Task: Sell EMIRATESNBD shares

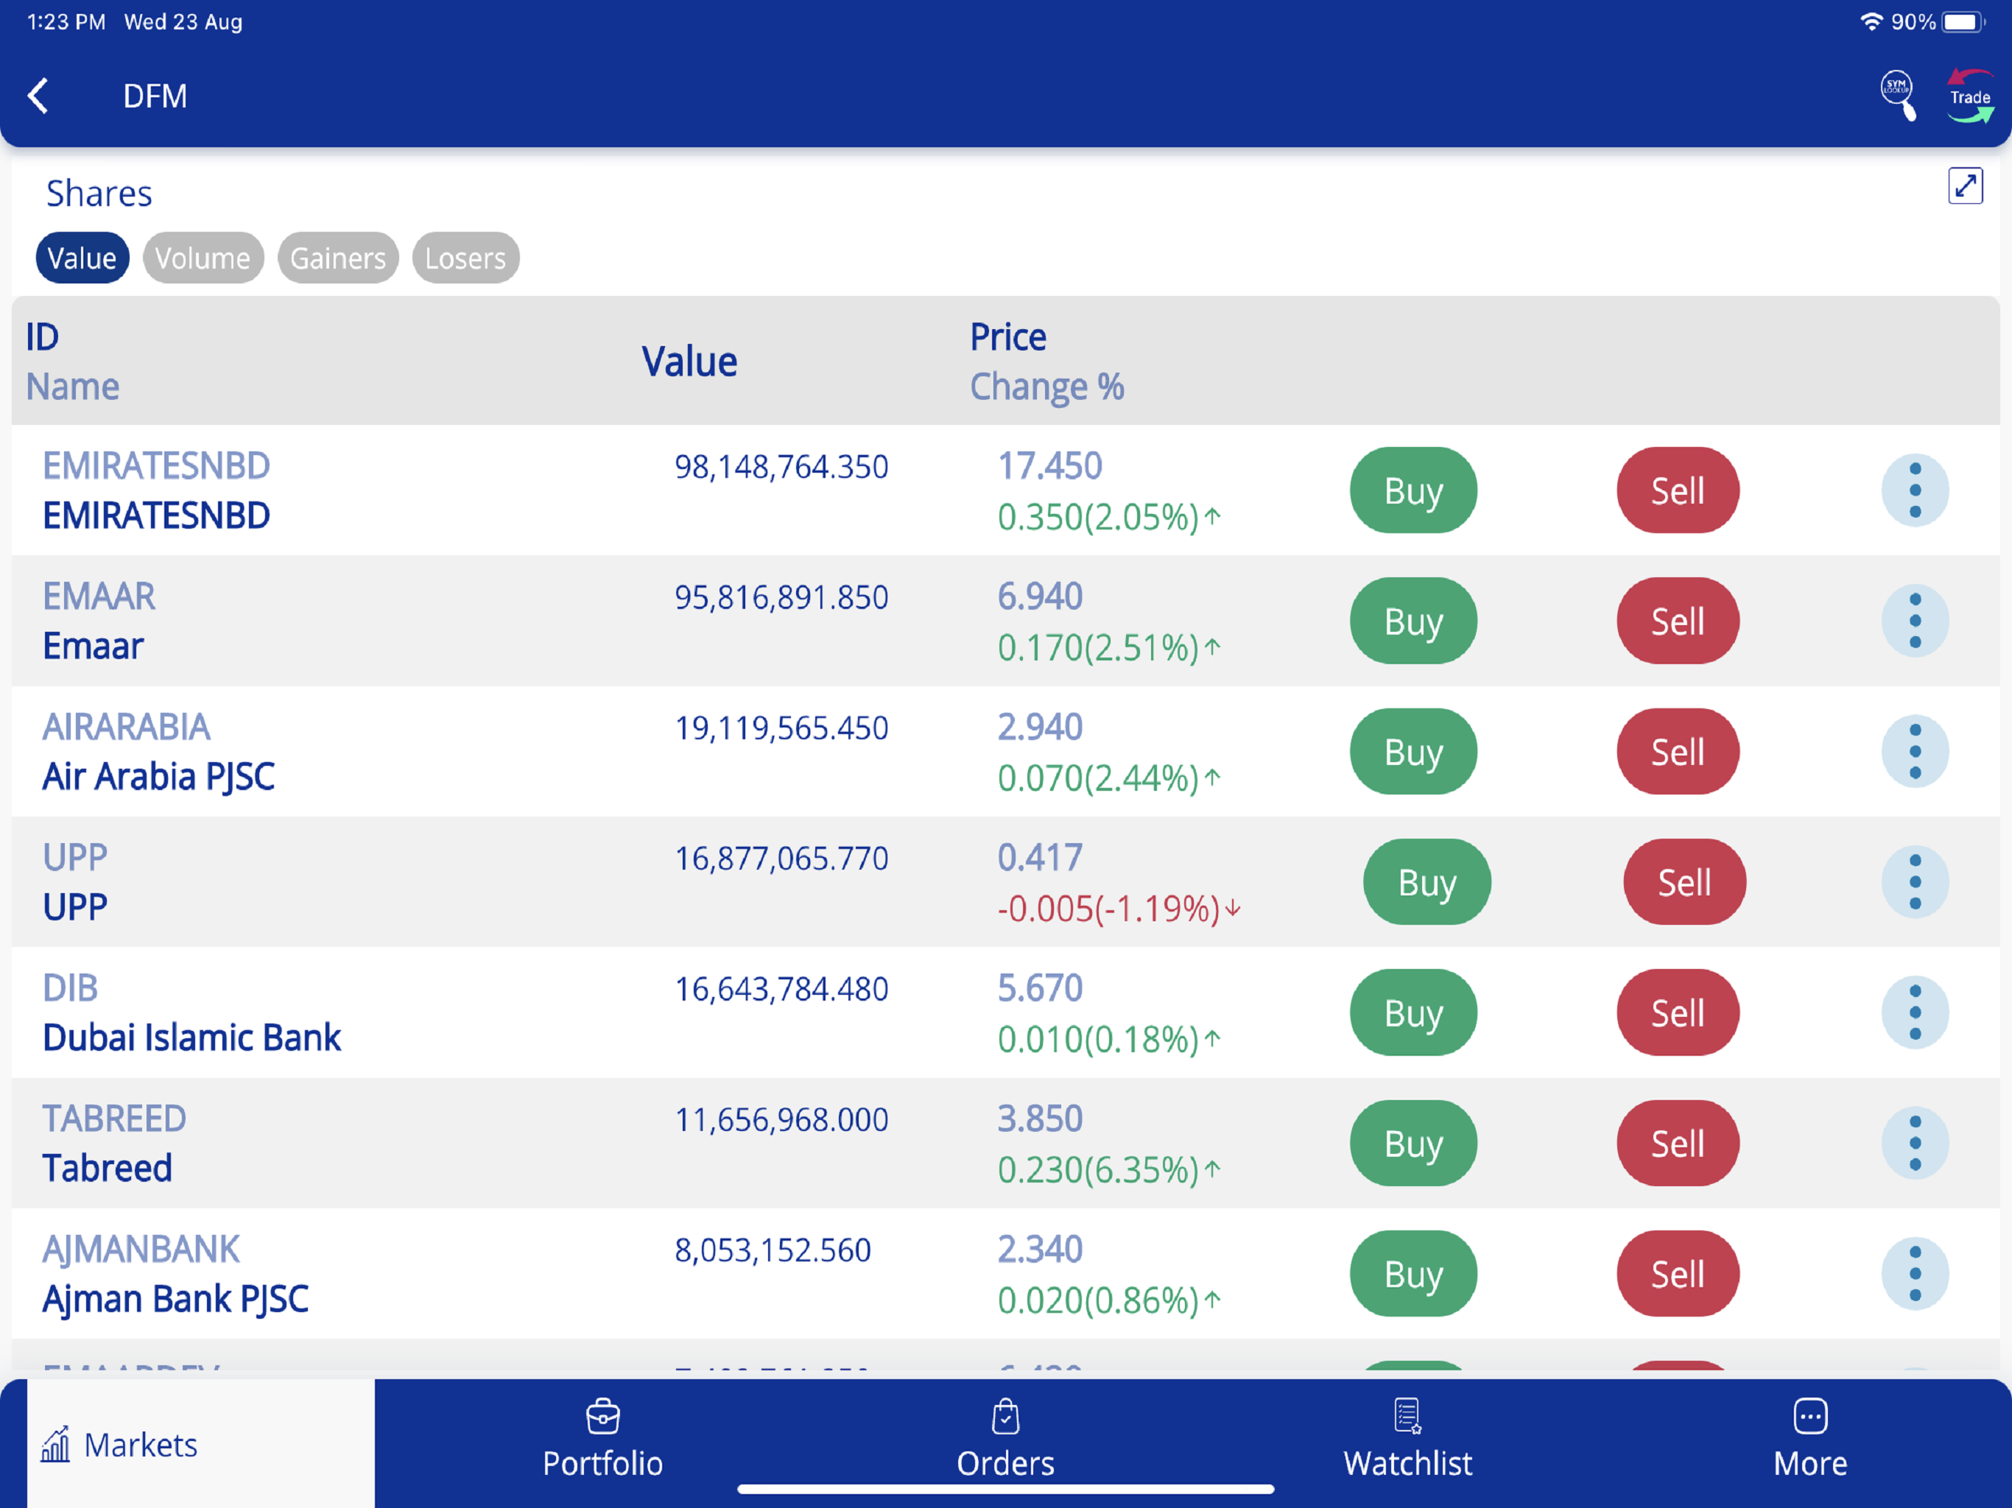Action: (1677, 490)
